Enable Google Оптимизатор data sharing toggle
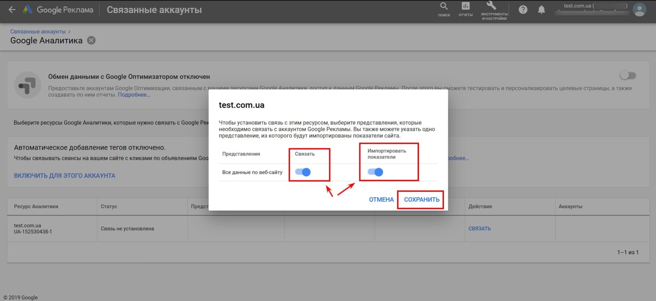The image size is (656, 301). pyautogui.click(x=628, y=76)
